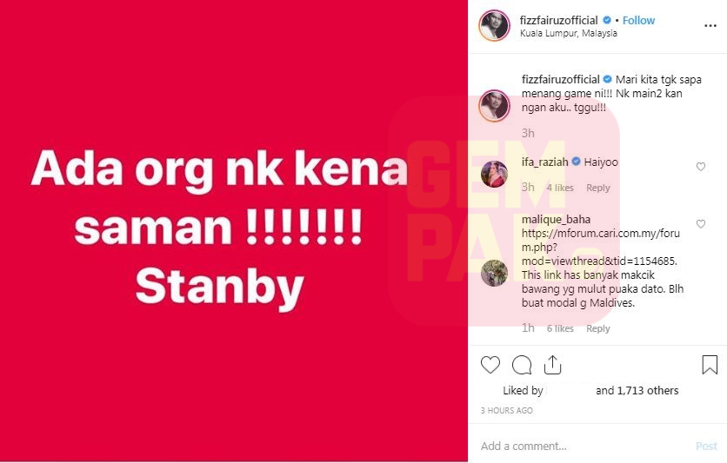727x463 pixels.
Task: View ifa_raziah's profile avatar
Action: 494,174
